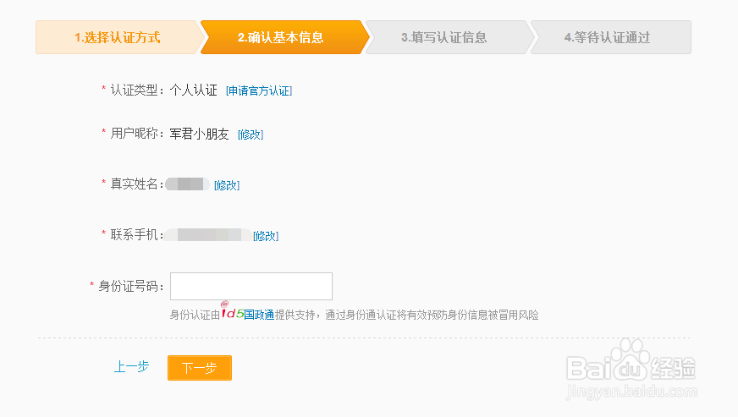Click the 个人认证 type text
Image resolution: width=738 pixels, height=417 pixels.
(x=194, y=91)
